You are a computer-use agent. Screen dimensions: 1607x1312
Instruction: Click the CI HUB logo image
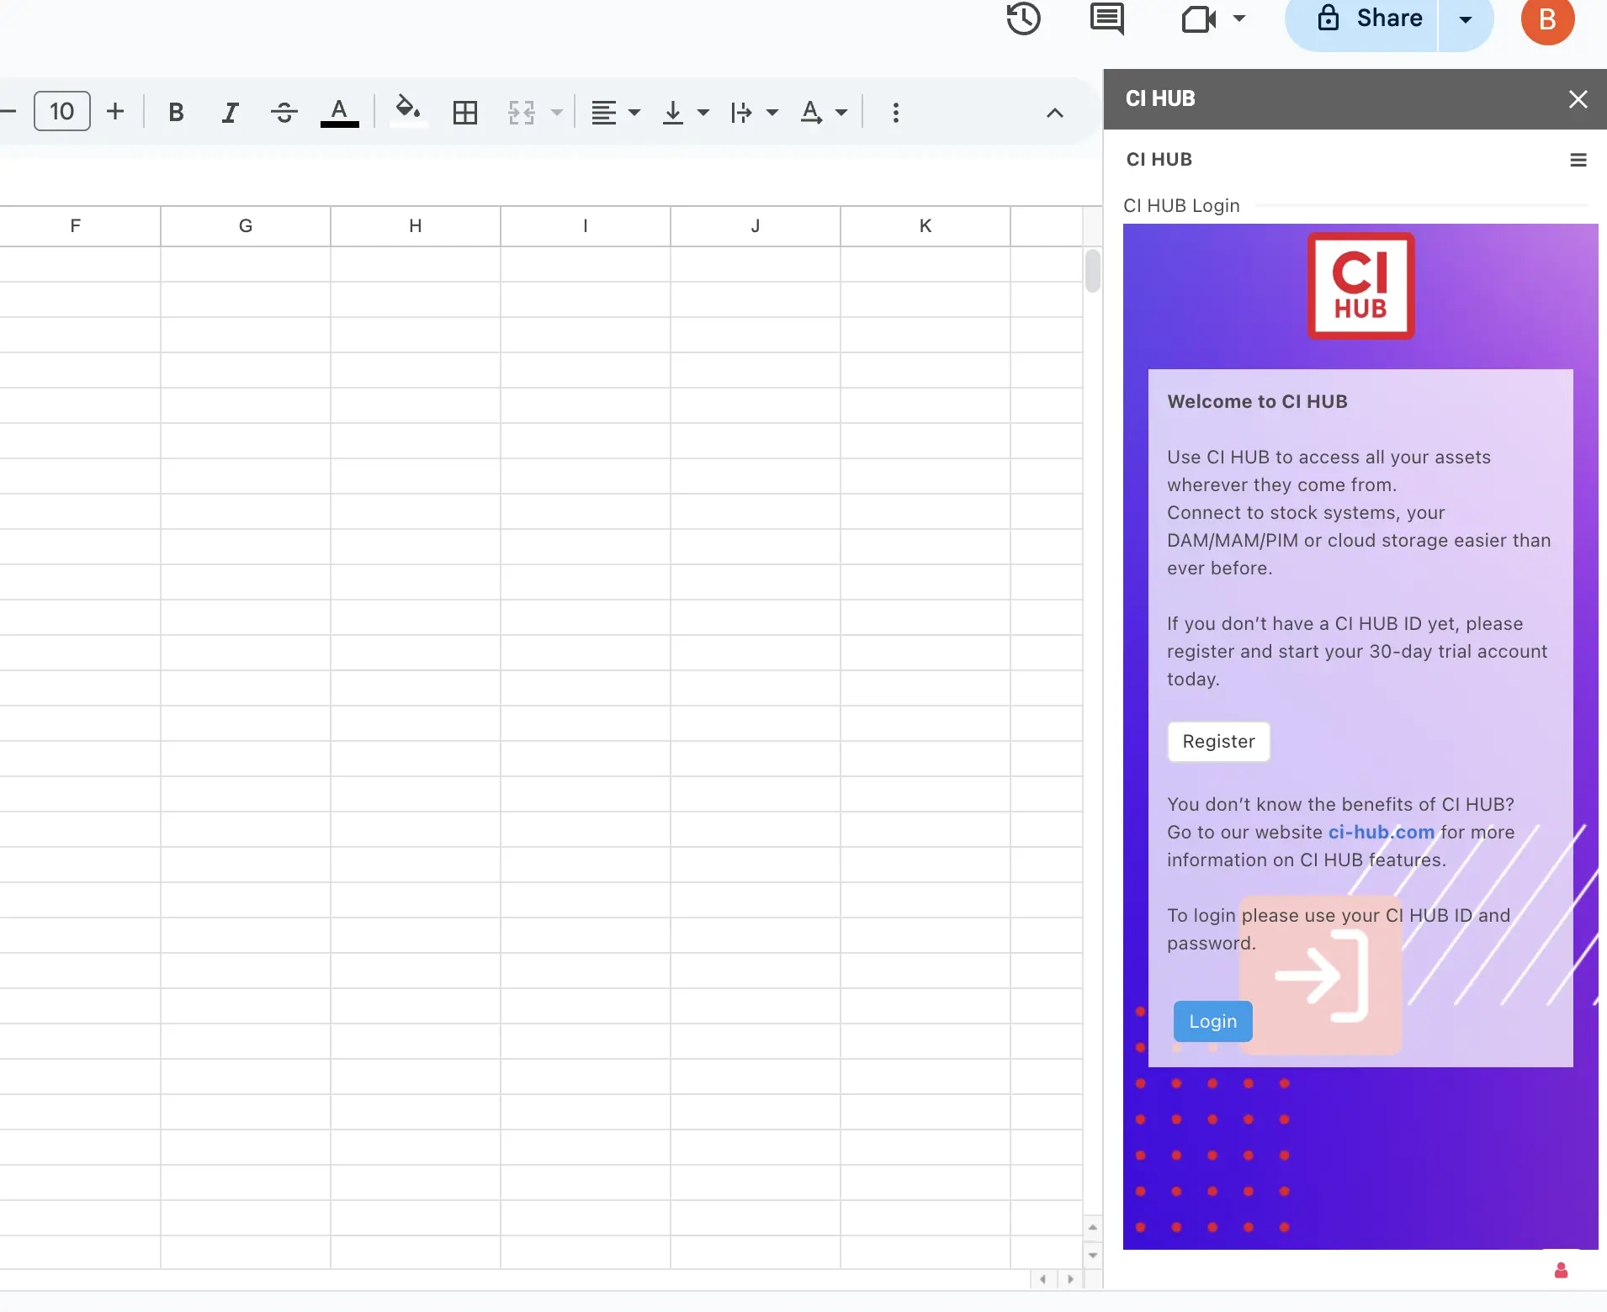tap(1360, 286)
